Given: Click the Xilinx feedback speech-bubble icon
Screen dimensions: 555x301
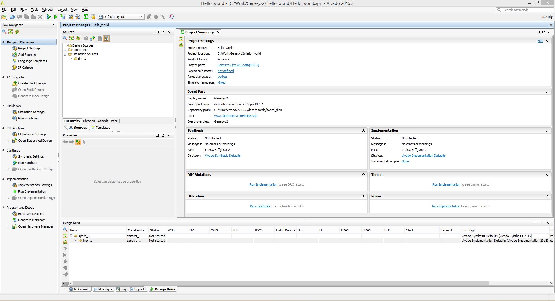Looking at the screenshot, I should tap(171, 17).
